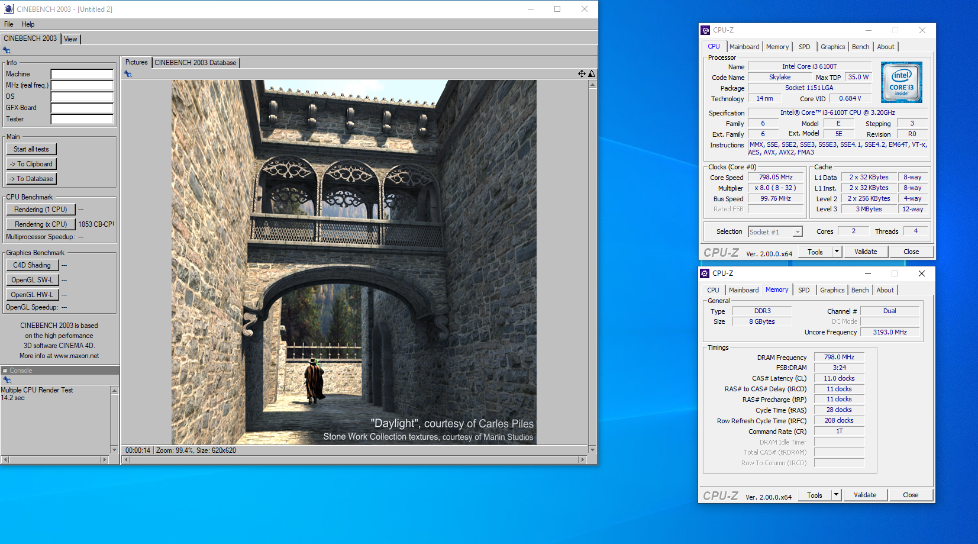
Task: Select the CINEBENCH 2003 Database tab
Action: click(x=196, y=63)
